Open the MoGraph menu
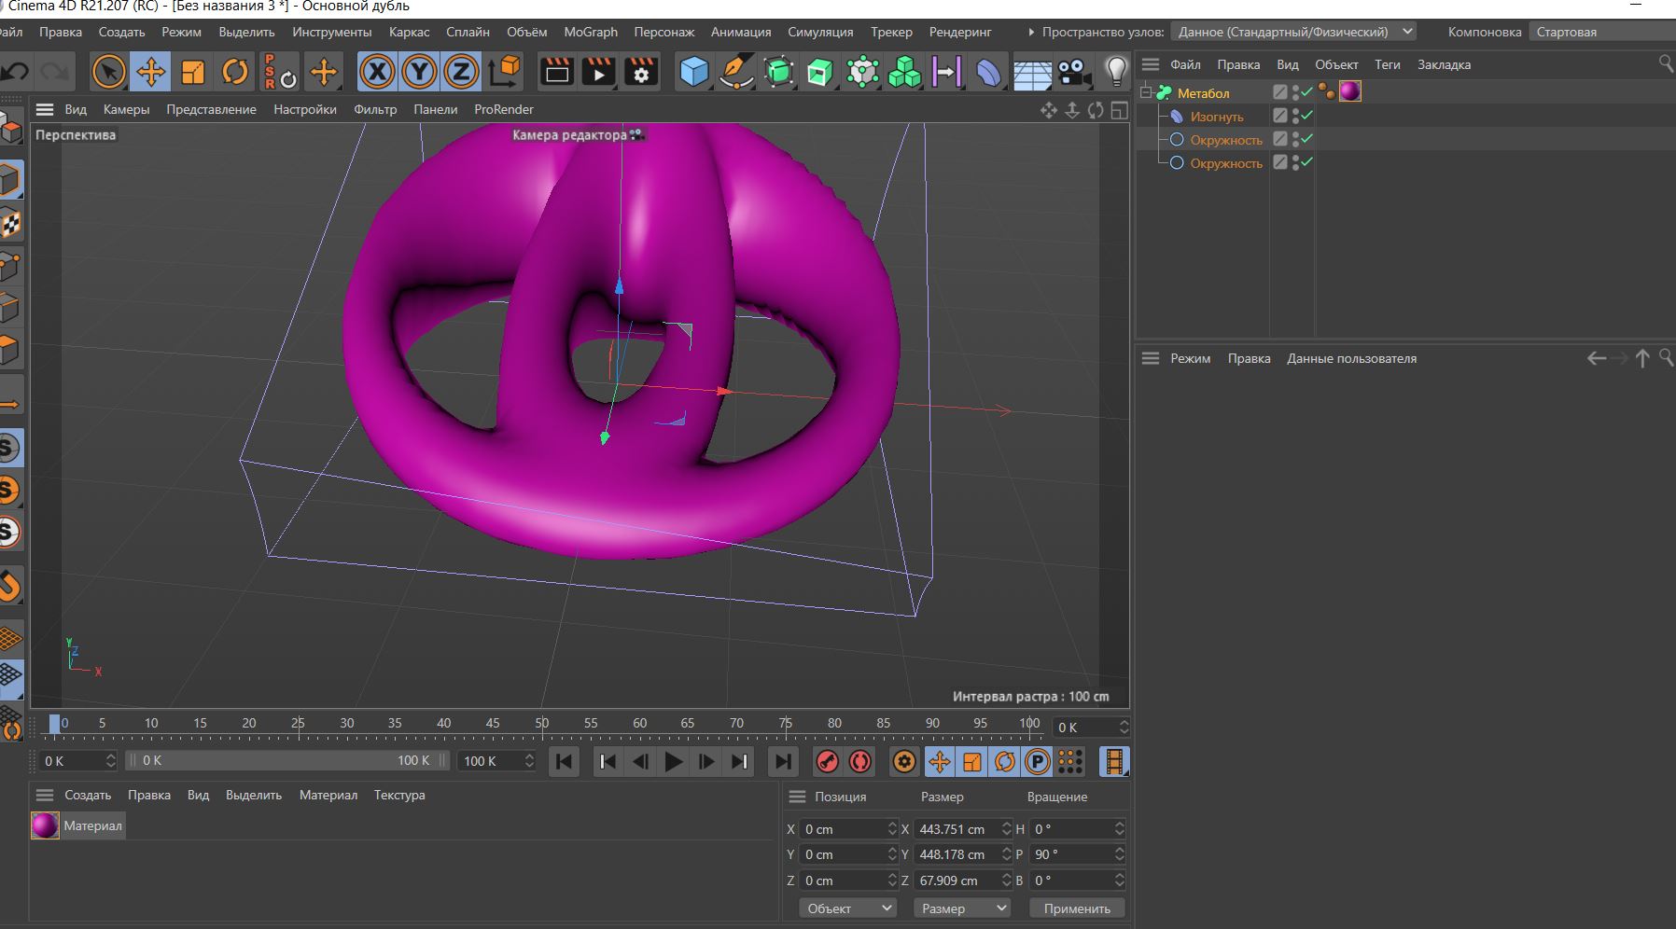Screen dimensions: 1676x929 click(589, 31)
